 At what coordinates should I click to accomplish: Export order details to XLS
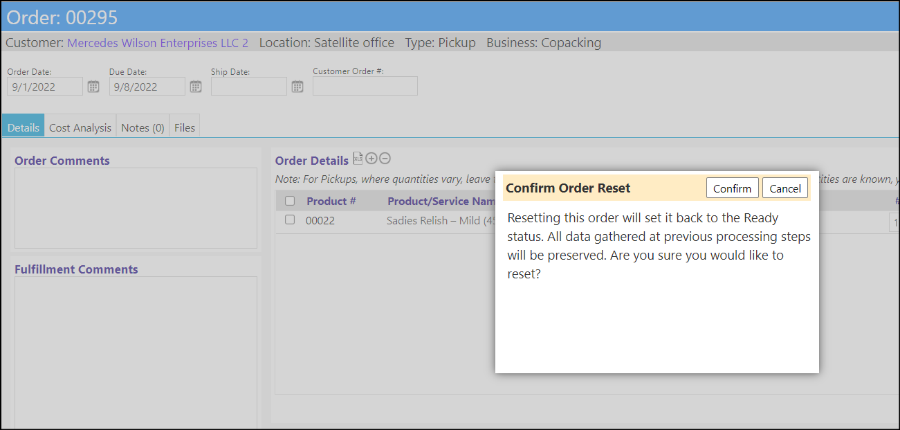pos(358,159)
